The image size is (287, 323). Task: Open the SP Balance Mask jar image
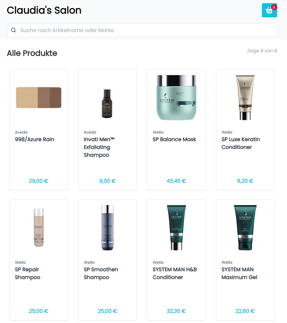click(x=176, y=98)
